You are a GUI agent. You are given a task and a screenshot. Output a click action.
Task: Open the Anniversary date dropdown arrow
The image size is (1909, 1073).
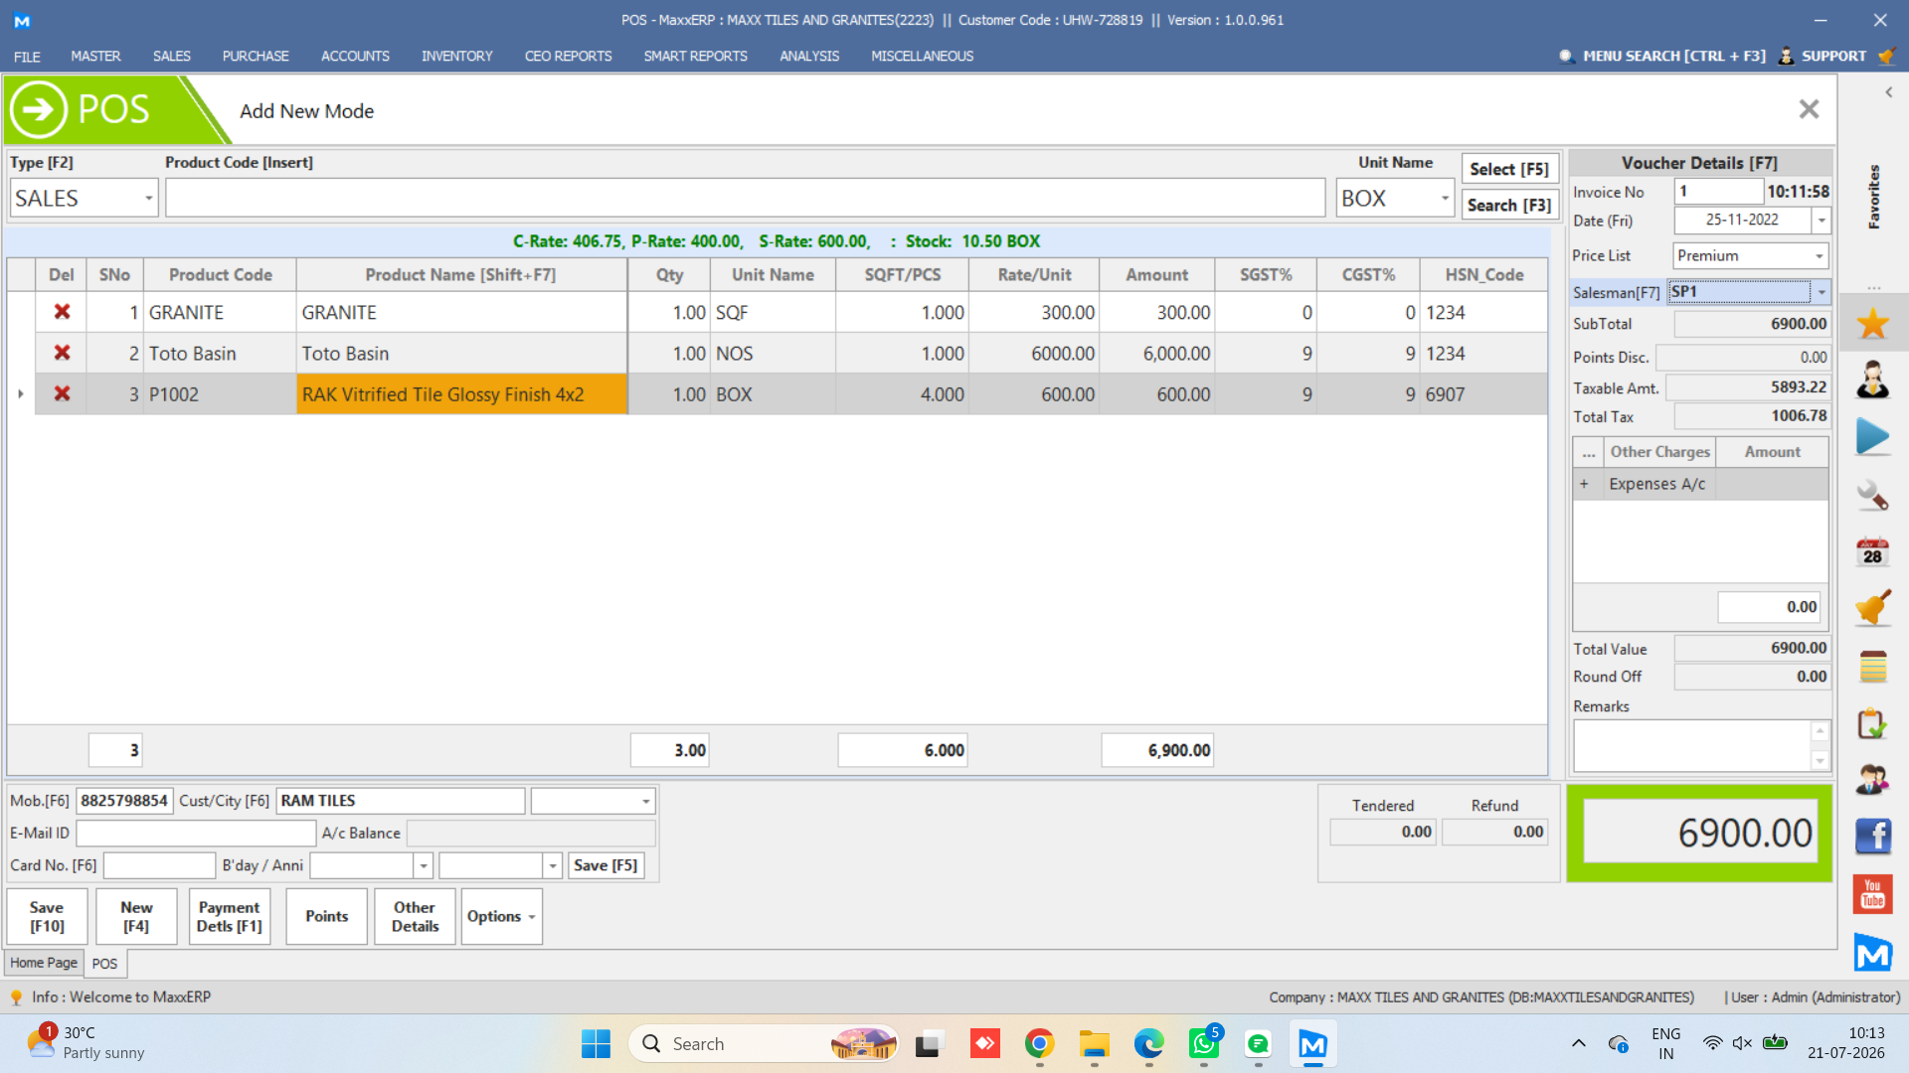(553, 865)
